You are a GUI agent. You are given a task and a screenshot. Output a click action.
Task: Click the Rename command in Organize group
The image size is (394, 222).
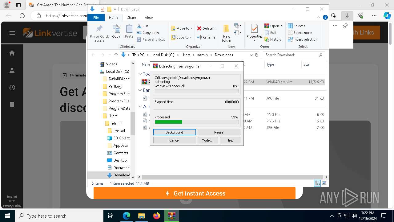206,37
